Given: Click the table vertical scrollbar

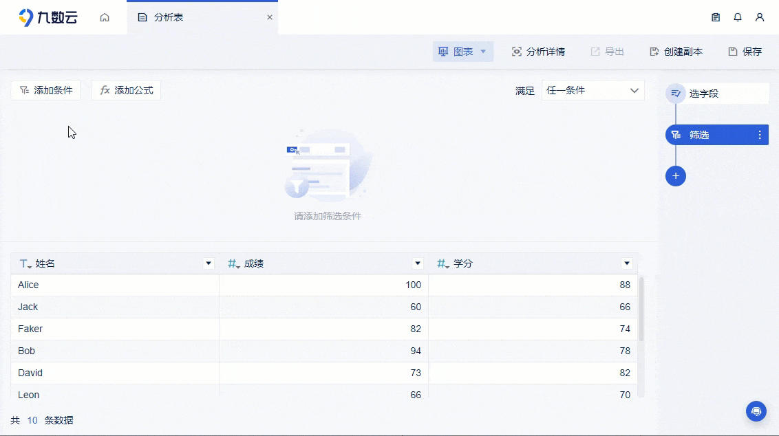Looking at the screenshot, I should pos(641,309).
